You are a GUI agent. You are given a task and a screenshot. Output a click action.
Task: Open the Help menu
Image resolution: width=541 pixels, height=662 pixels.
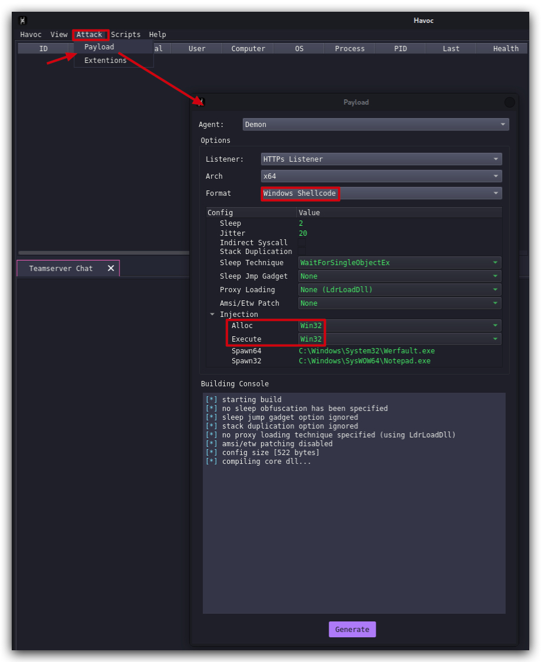click(158, 35)
